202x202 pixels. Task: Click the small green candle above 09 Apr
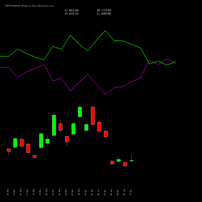(119, 160)
